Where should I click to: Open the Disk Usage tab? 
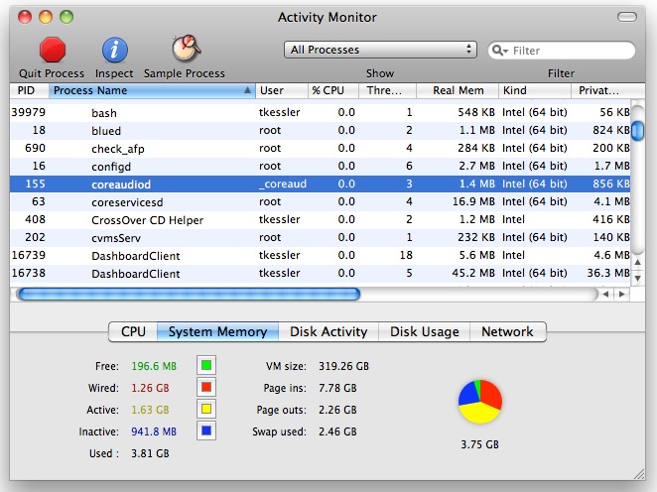[x=424, y=331]
